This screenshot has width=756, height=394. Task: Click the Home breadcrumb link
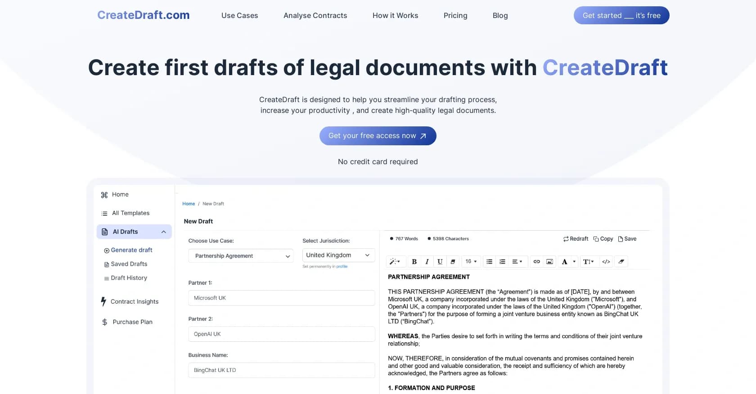189,204
